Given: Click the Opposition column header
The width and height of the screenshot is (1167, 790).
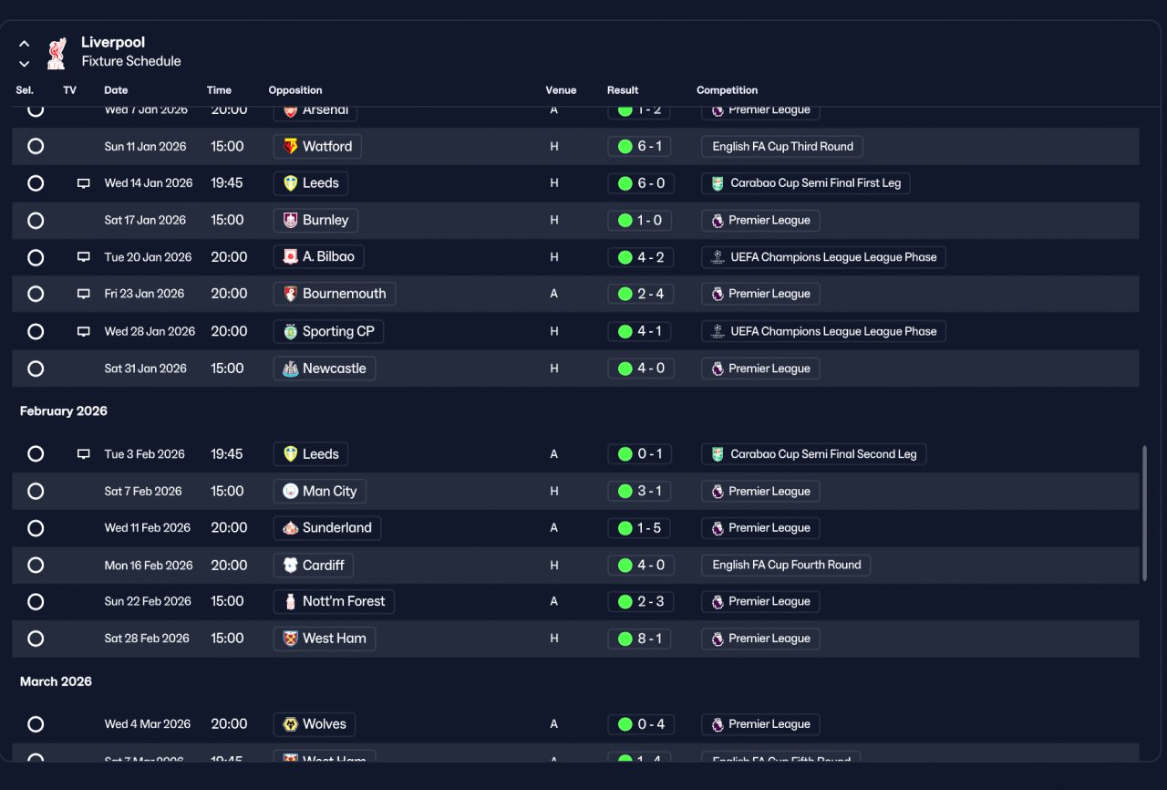Looking at the screenshot, I should click(x=295, y=90).
